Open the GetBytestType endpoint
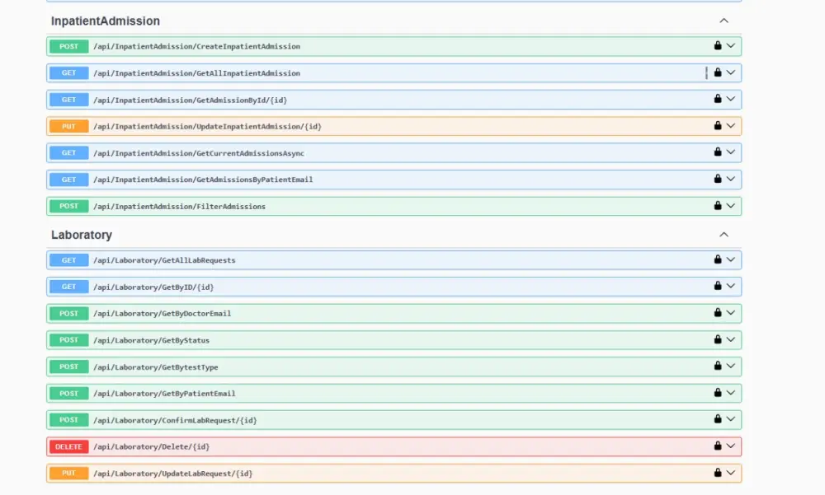 point(371,366)
